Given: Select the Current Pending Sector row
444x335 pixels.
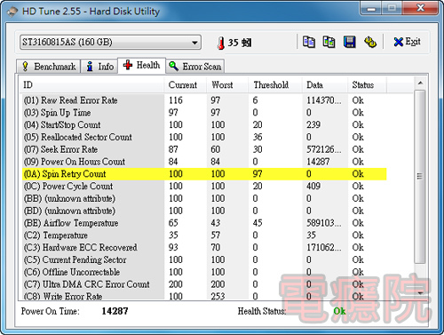Looking at the screenshot, I should tap(204, 259).
